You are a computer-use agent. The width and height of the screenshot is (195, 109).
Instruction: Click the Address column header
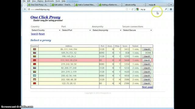point(69,46)
